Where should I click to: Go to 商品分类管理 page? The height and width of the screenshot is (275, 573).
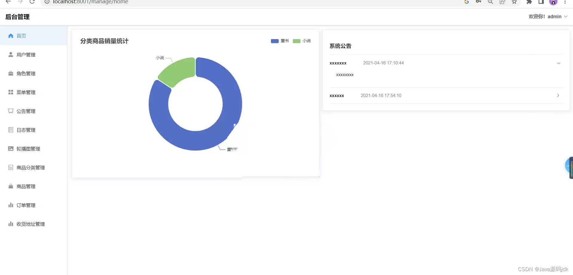[33, 168]
